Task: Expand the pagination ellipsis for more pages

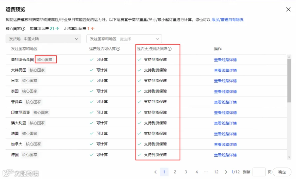Action: coord(206,172)
